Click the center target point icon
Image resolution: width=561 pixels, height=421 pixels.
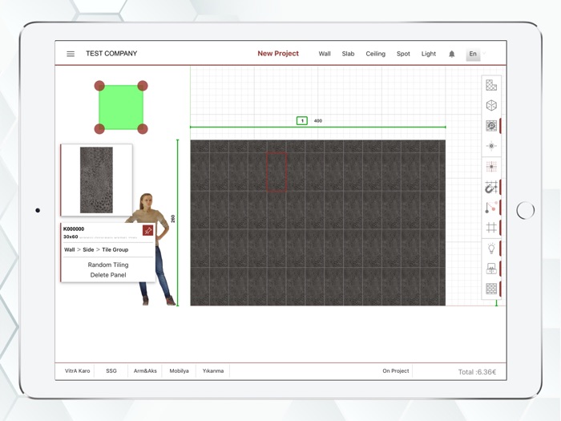491,146
